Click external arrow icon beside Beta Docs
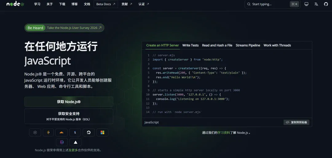Image resolution: width=332 pixels, height=158 pixels. [114, 4]
